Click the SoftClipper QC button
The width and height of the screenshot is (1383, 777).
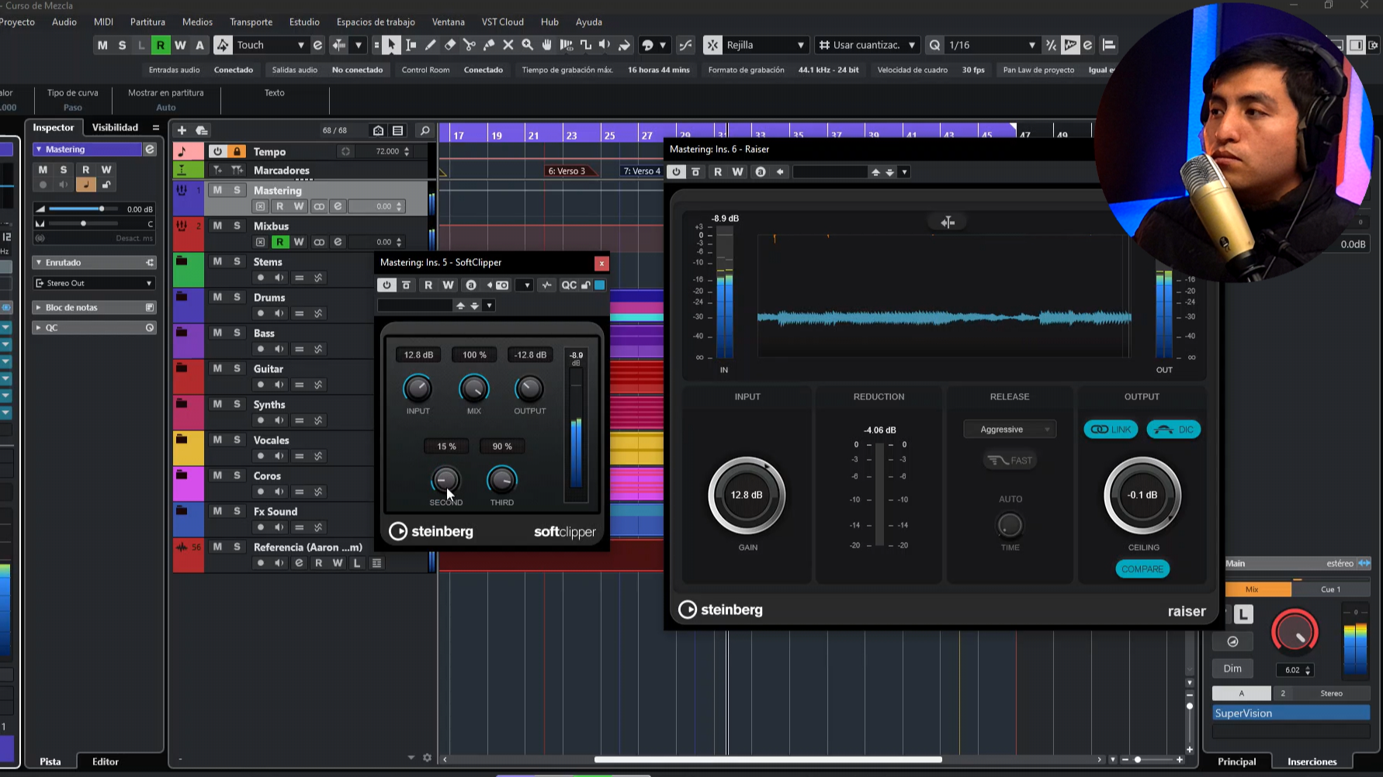[569, 285]
